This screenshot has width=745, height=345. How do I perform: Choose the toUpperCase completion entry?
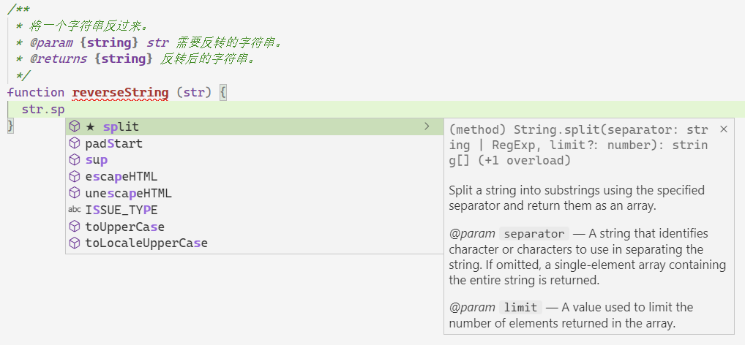124,227
